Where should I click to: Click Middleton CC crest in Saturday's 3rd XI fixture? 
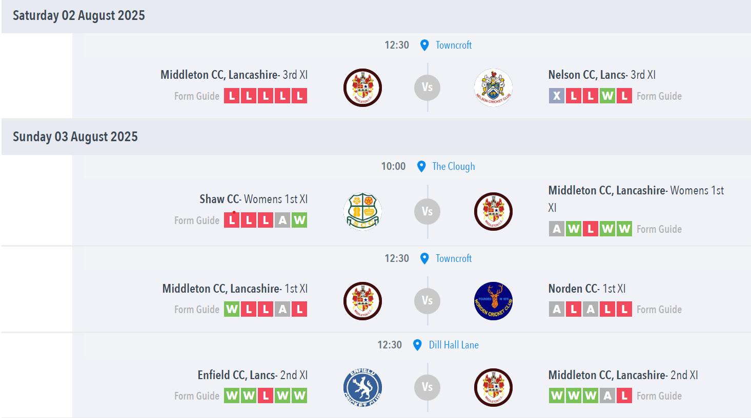[x=362, y=87]
